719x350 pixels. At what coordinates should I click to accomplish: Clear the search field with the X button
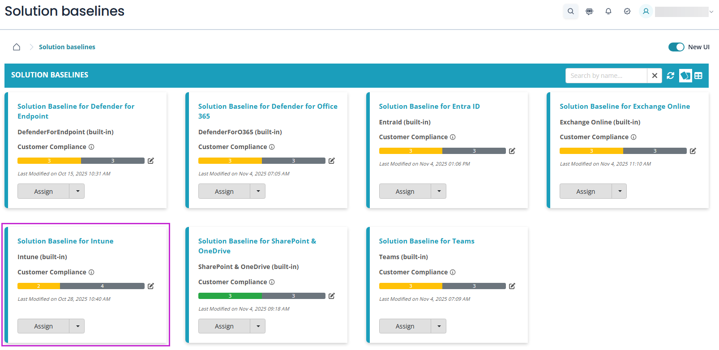click(655, 76)
